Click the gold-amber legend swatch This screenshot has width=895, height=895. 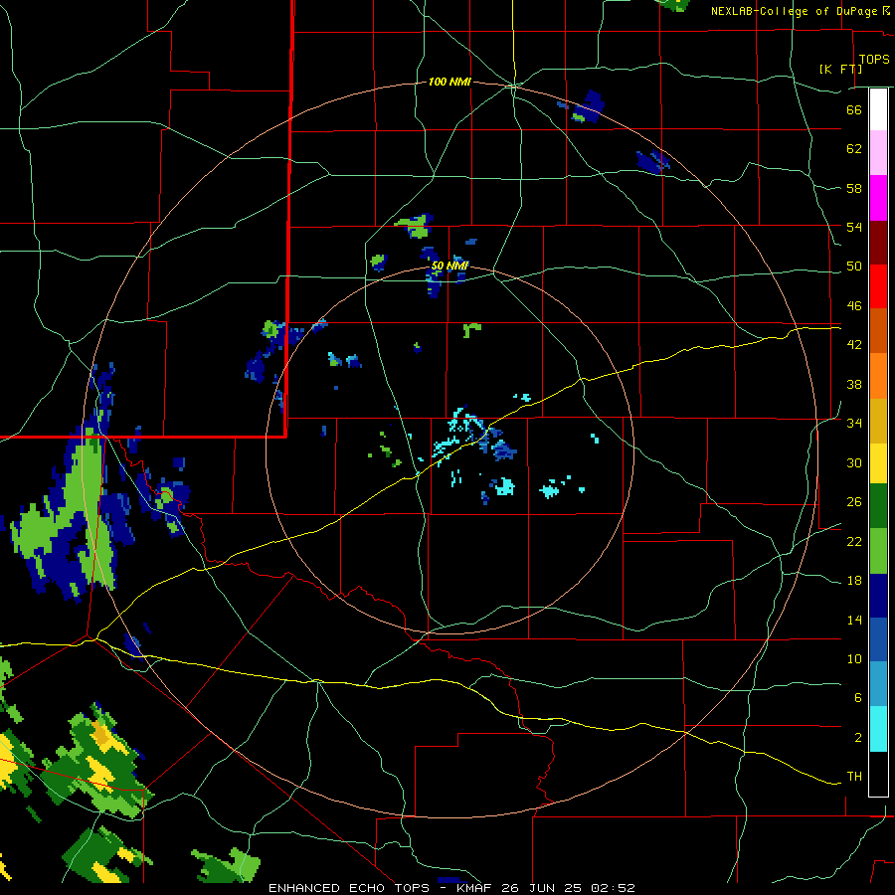coord(878,422)
